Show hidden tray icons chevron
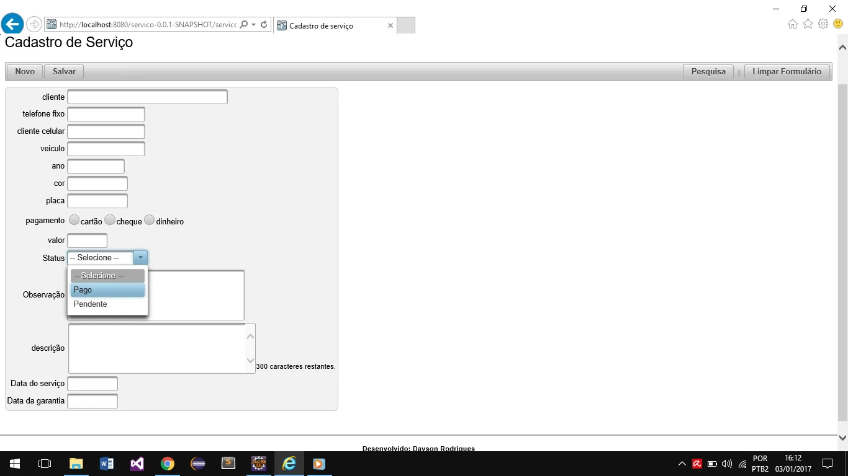The height and width of the screenshot is (476, 848). click(x=682, y=464)
